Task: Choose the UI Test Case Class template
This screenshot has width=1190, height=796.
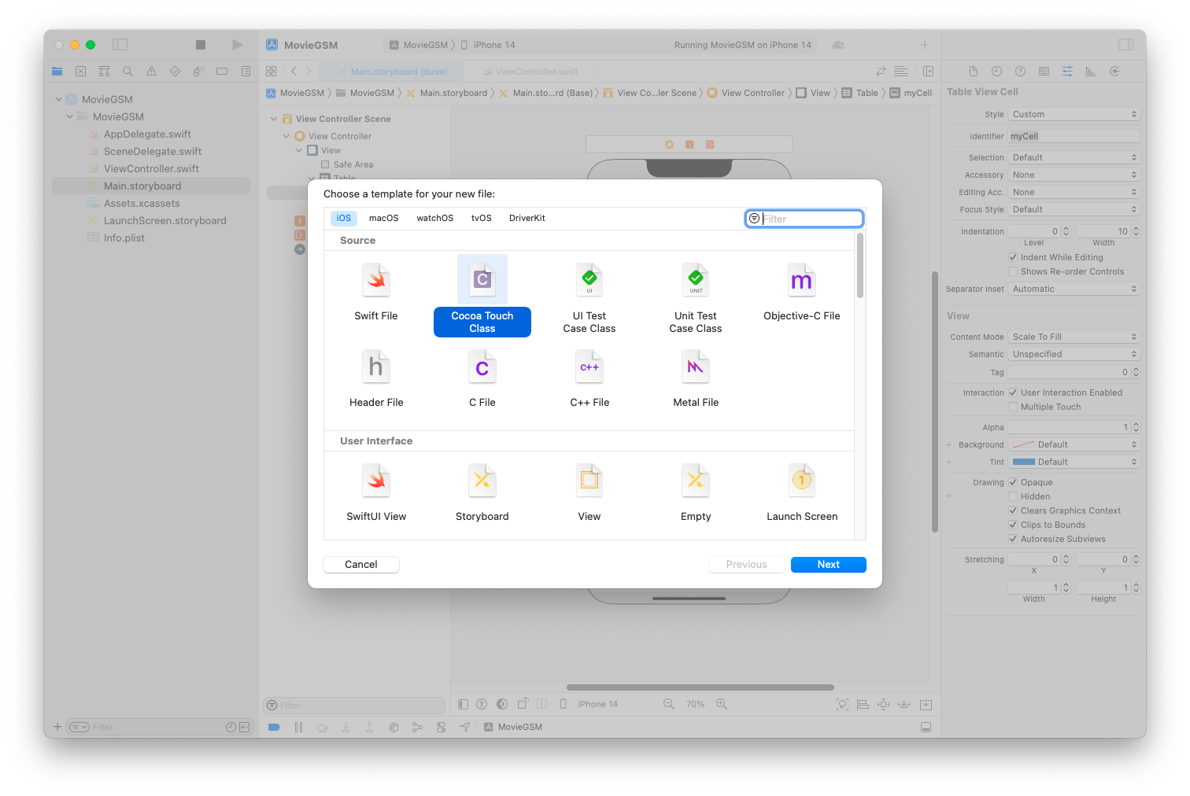Action: pos(589,299)
